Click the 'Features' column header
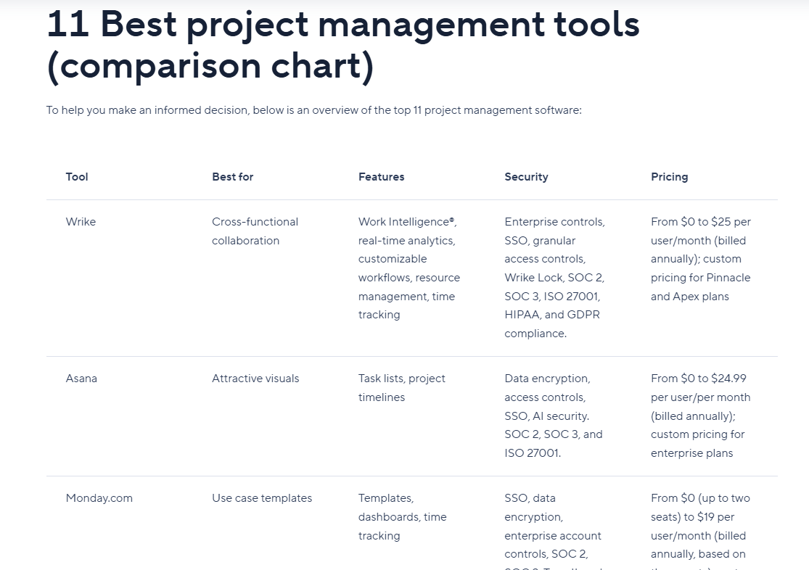Viewport: 809px width, 570px height. tap(382, 177)
